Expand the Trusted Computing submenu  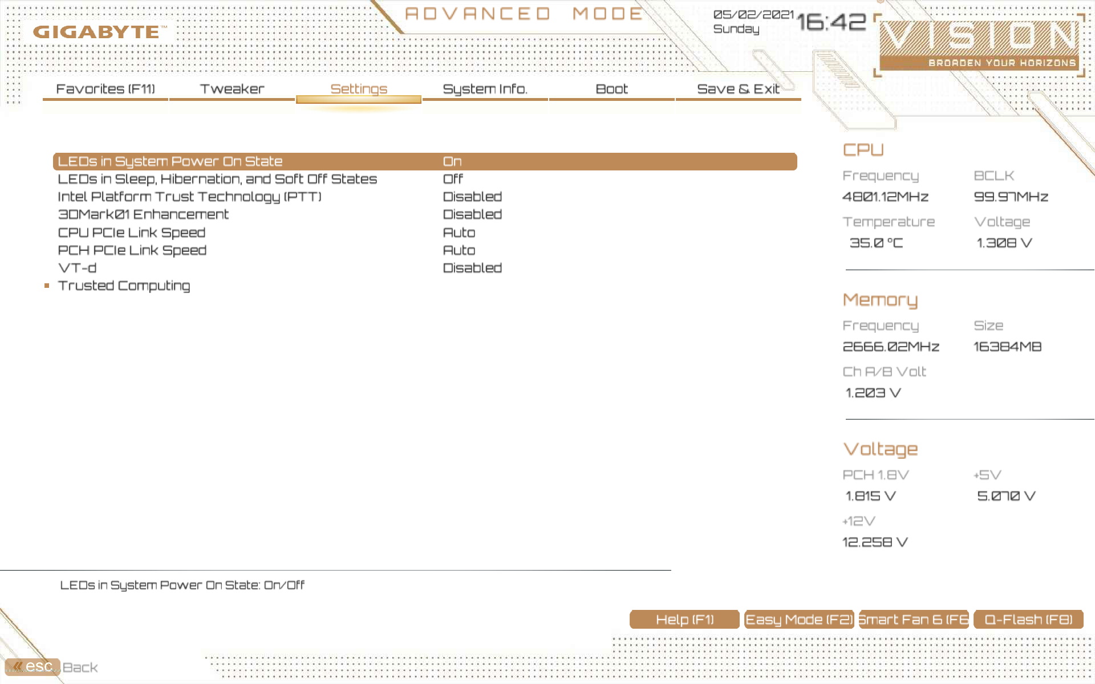pyautogui.click(x=124, y=286)
